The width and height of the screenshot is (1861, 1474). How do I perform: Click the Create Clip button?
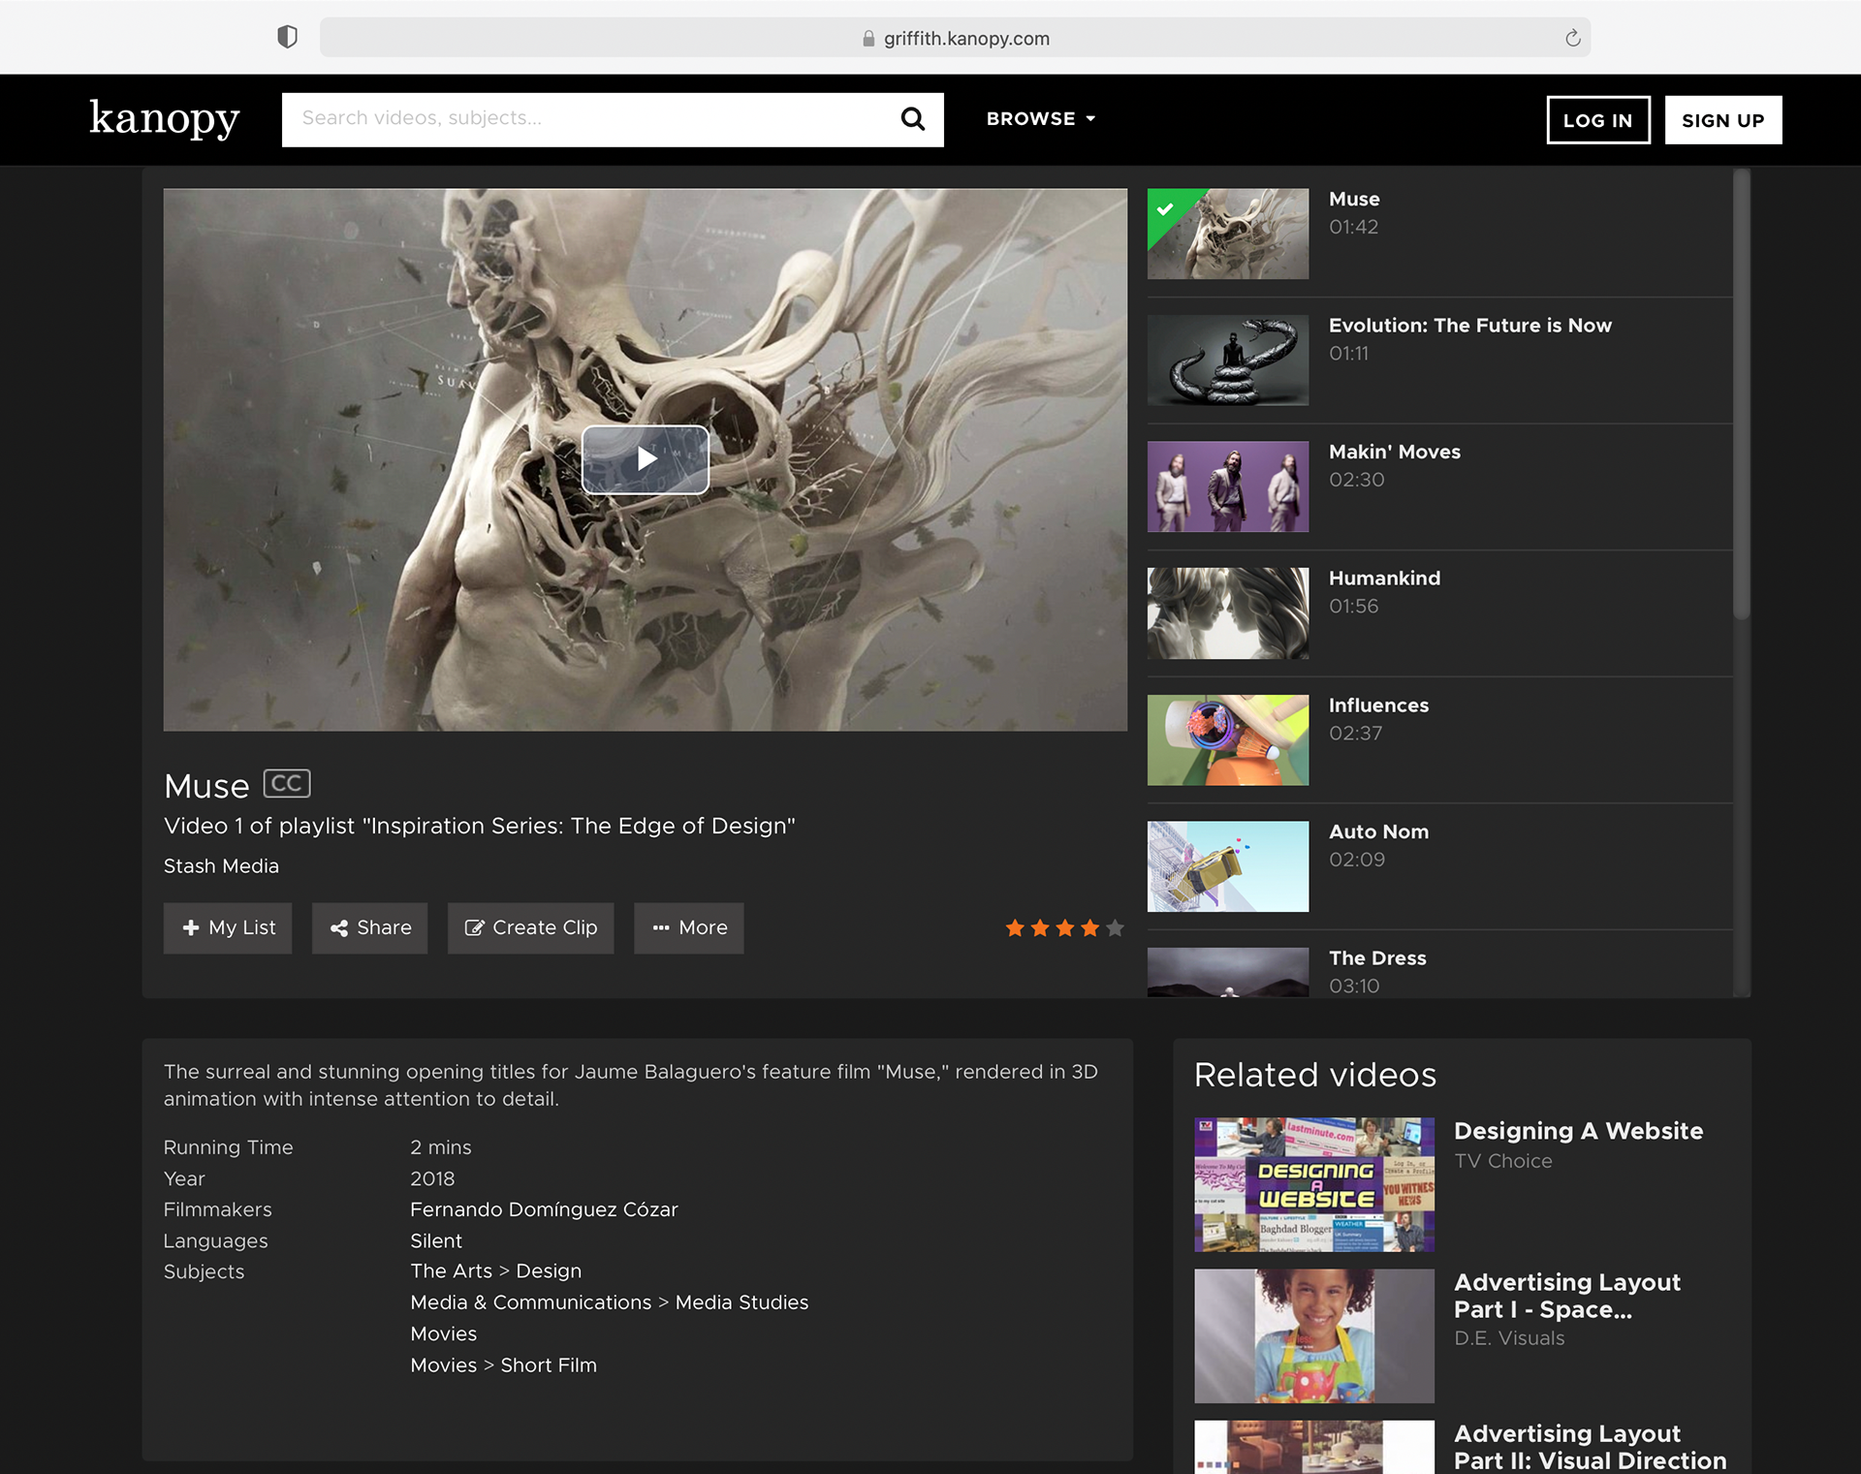point(530,928)
